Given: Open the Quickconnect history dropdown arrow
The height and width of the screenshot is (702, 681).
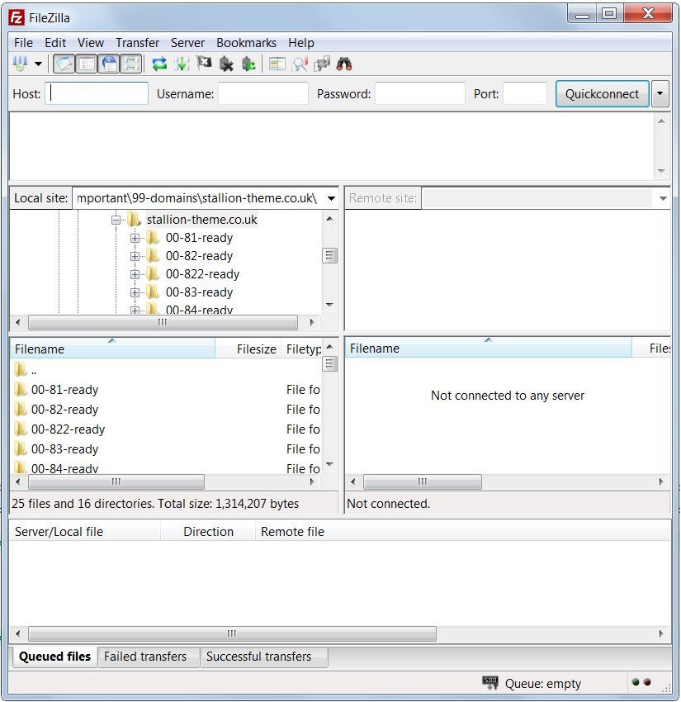Looking at the screenshot, I should tap(660, 93).
